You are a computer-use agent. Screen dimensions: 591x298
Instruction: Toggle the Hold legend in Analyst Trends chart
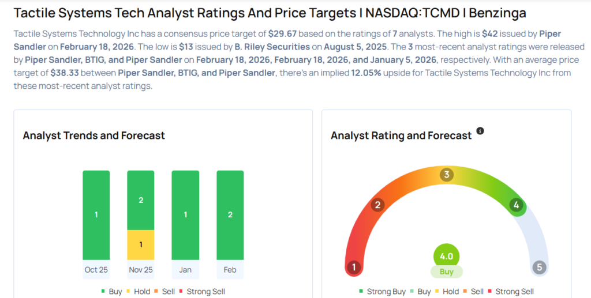(138, 292)
